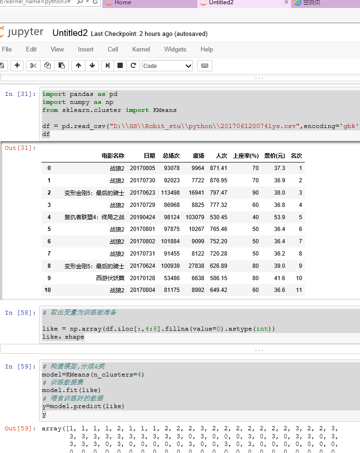Insert cell below with plus icon

17,66
